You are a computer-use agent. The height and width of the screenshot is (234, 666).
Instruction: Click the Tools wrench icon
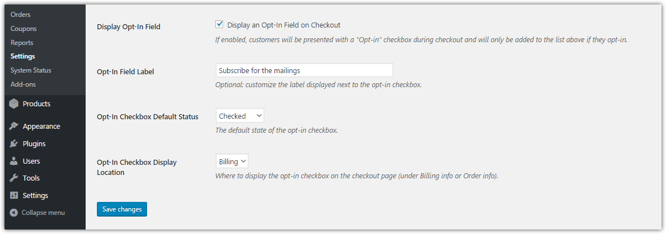14,178
